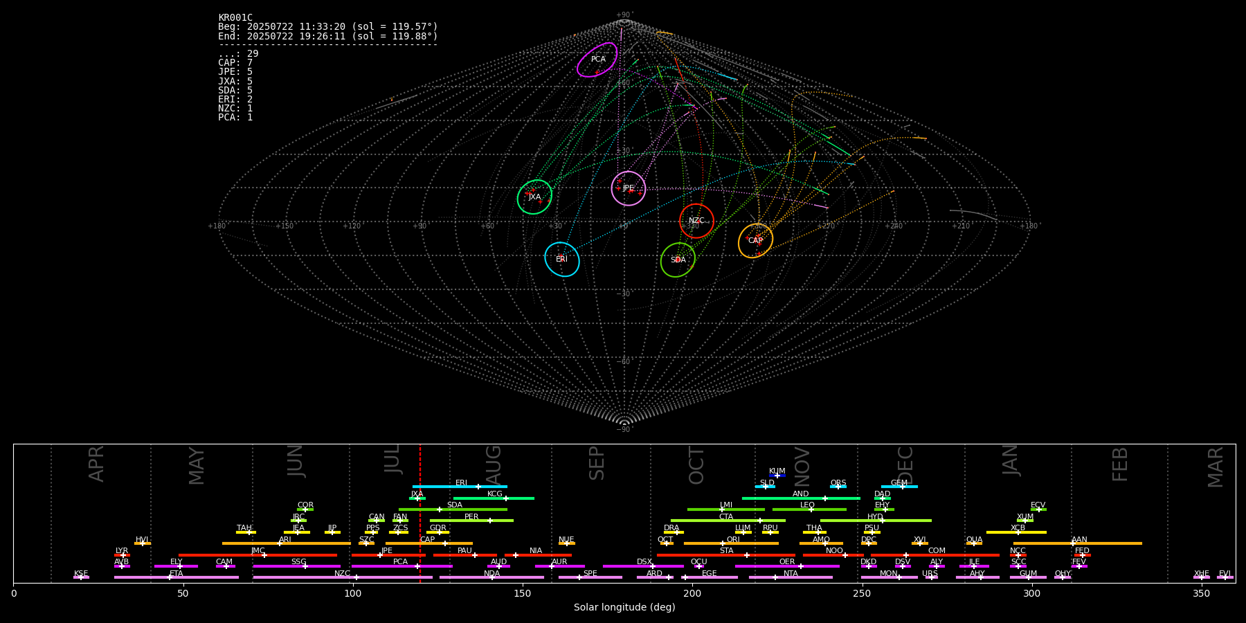The width and height of the screenshot is (1246, 623).
Task: Click the APR month label
Action: point(96,464)
